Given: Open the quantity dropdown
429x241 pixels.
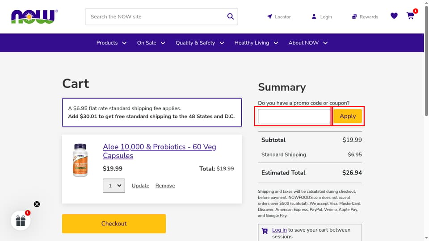Looking at the screenshot, I should 114,186.
